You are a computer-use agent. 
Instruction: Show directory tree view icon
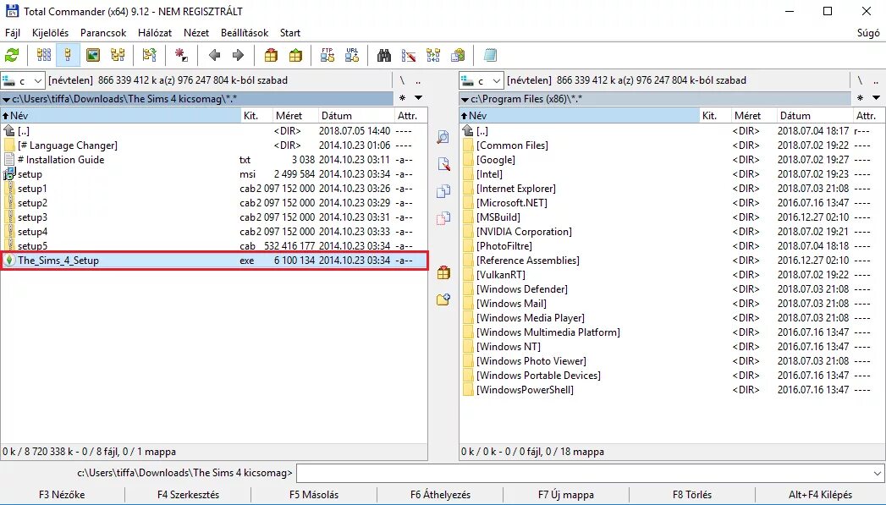pos(118,55)
